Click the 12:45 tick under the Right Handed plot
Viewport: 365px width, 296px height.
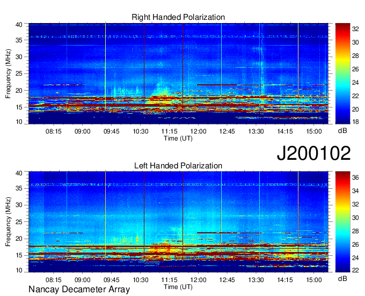[x=227, y=131]
